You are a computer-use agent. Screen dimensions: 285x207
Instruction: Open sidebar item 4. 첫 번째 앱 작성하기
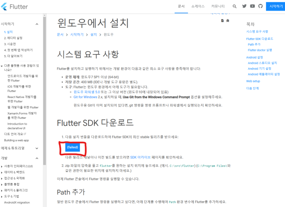point(18,50)
